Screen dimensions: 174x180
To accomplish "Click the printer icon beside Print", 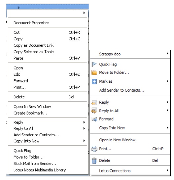I will pos(94,149).
